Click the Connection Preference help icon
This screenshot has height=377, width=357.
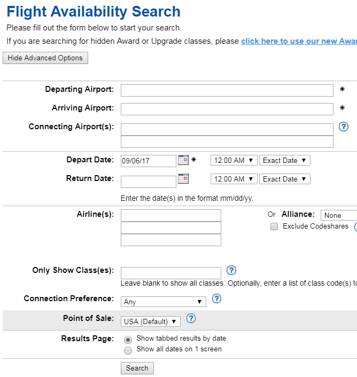click(216, 299)
